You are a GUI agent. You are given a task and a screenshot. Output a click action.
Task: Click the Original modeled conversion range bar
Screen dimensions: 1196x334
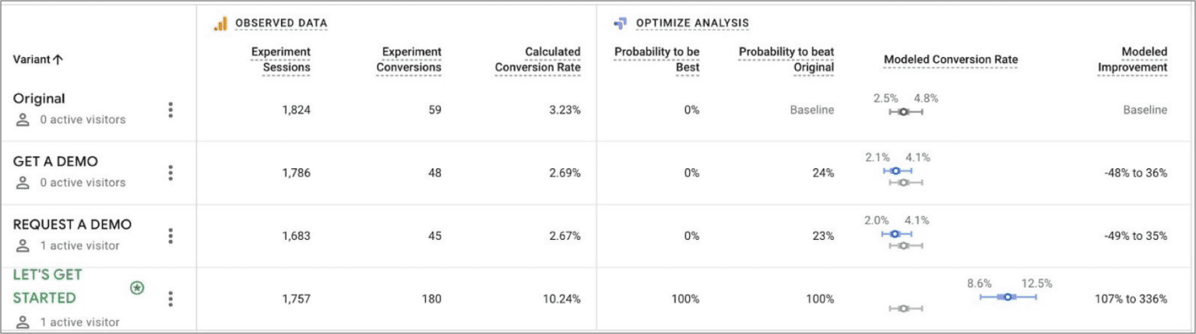pyautogui.click(x=905, y=112)
